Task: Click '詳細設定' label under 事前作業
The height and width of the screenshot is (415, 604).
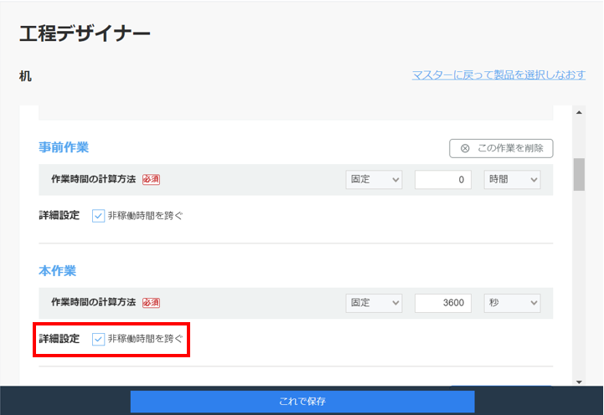Action: [59, 215]
